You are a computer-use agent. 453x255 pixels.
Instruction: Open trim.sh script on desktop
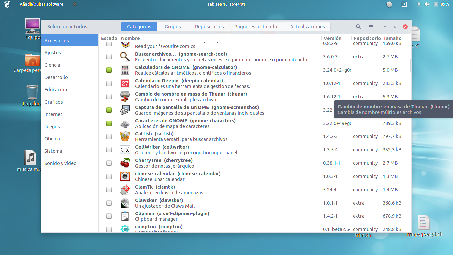(363, 235)
